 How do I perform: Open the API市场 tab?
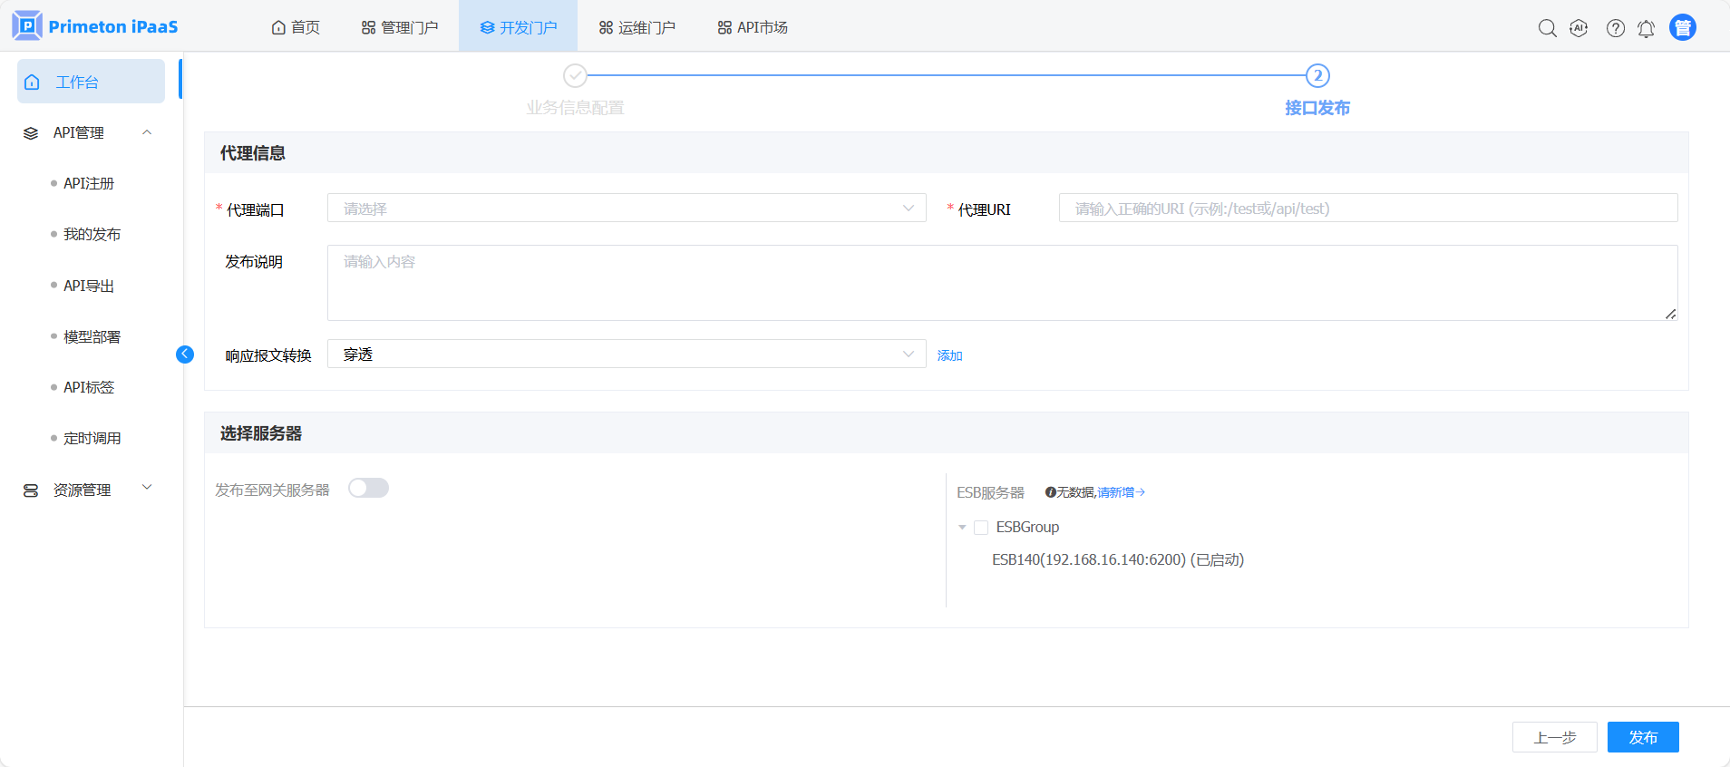(x=753, y=27)
